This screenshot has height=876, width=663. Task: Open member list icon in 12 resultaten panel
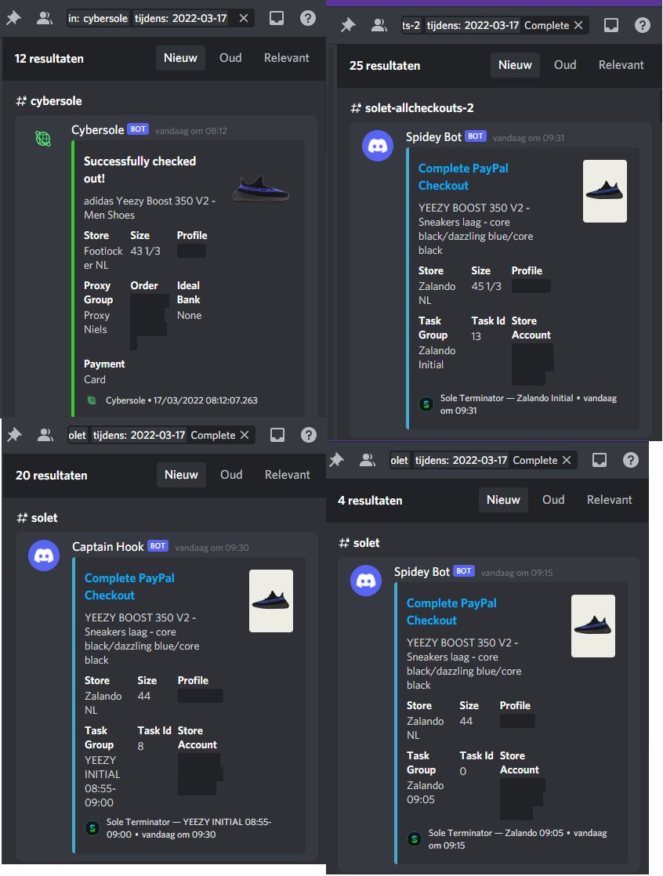(x=44, y=19)
